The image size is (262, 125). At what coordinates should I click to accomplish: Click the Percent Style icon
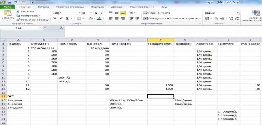[x=216, y=18]
